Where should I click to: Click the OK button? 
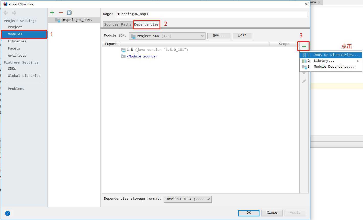[x=248, y=213]
